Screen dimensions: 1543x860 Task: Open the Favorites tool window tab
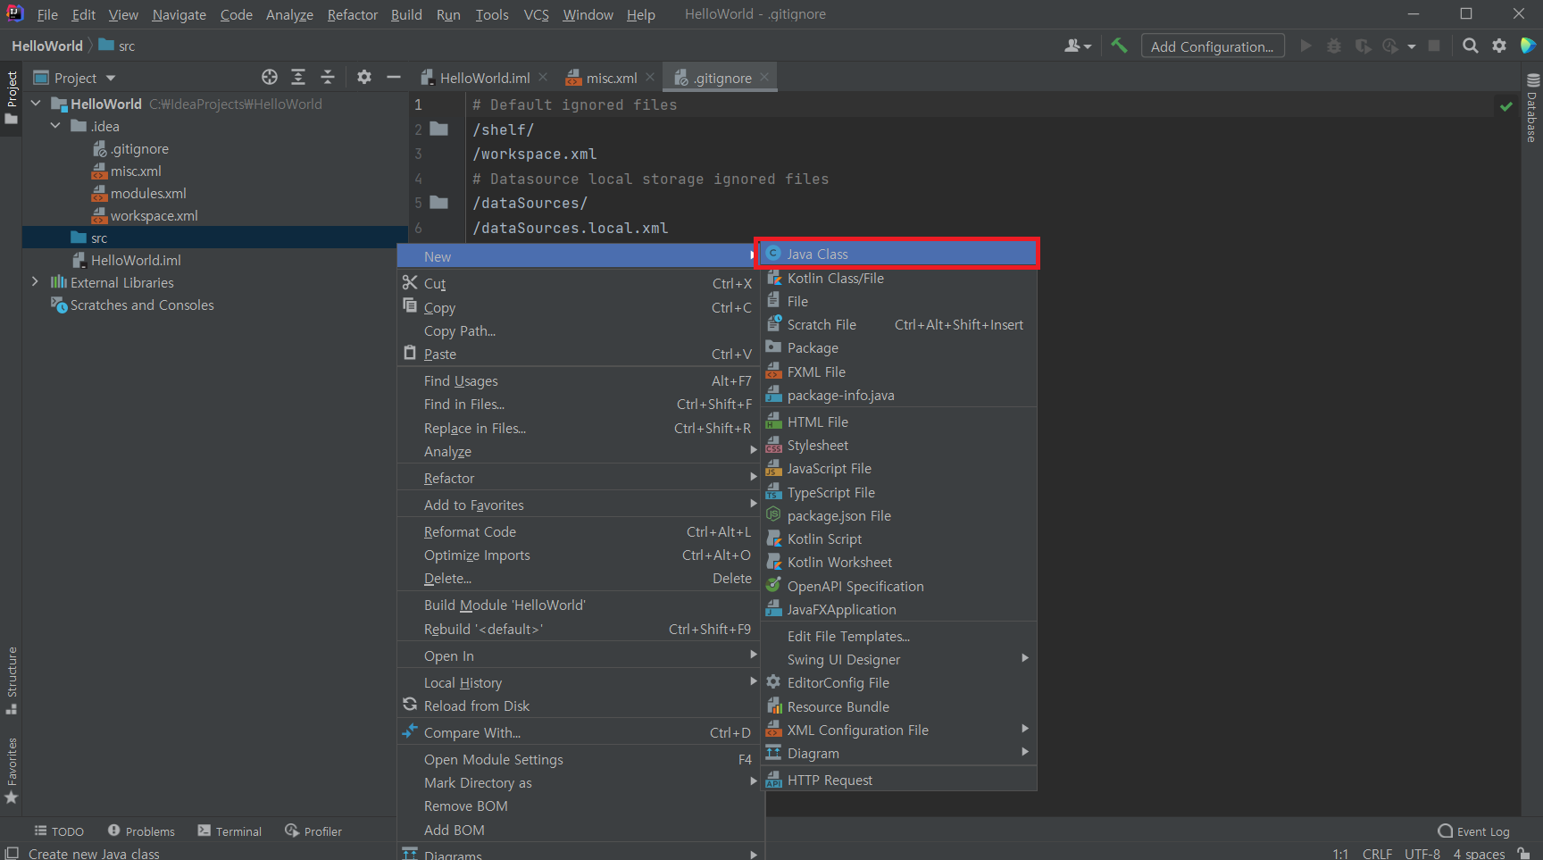pyautogui.click(x=12, y=771)
